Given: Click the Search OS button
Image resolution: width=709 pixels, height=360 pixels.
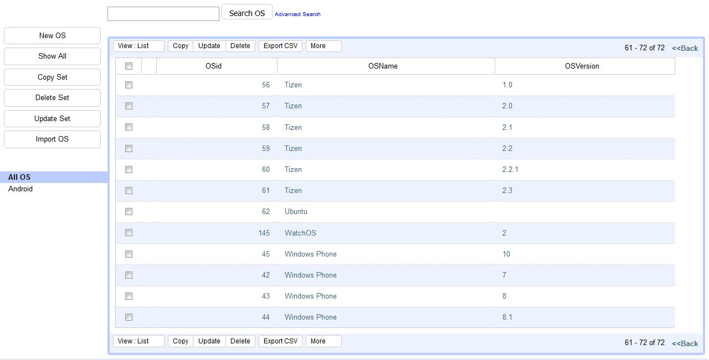Looking at the screenshot, I should [247, 13].
